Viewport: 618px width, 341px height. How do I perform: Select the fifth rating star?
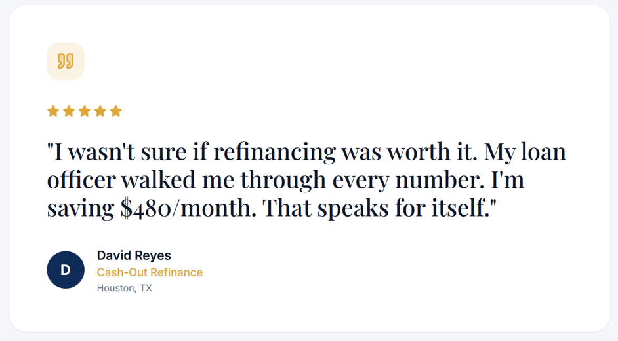(116, 111)
